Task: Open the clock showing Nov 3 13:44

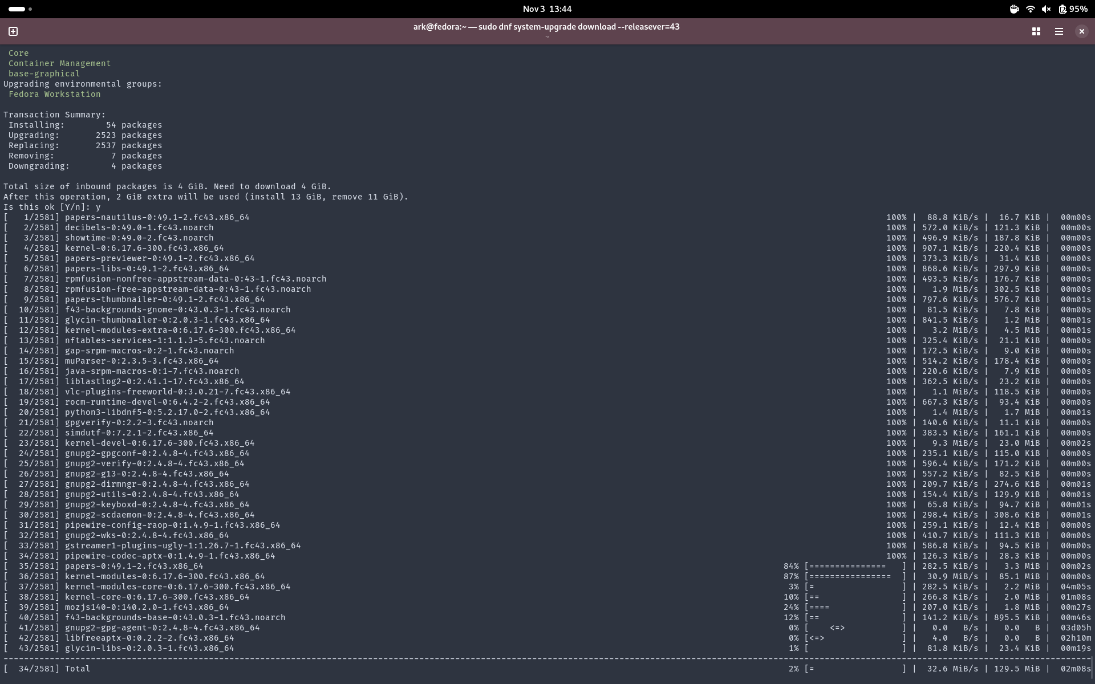Action: (547, 9)
